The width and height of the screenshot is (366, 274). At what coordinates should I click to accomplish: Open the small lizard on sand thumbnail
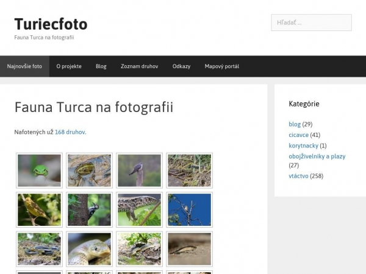coord(189,249)
